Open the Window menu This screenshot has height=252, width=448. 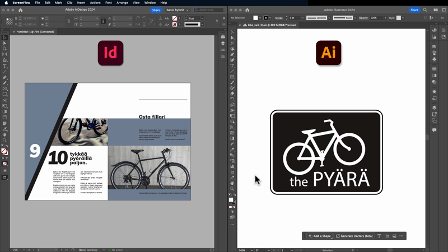point(150,3)
